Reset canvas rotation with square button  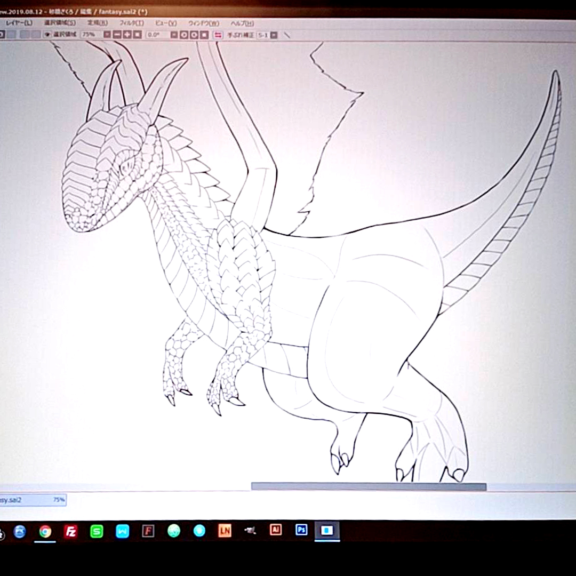pyautogui.click(x=204, y=35)
